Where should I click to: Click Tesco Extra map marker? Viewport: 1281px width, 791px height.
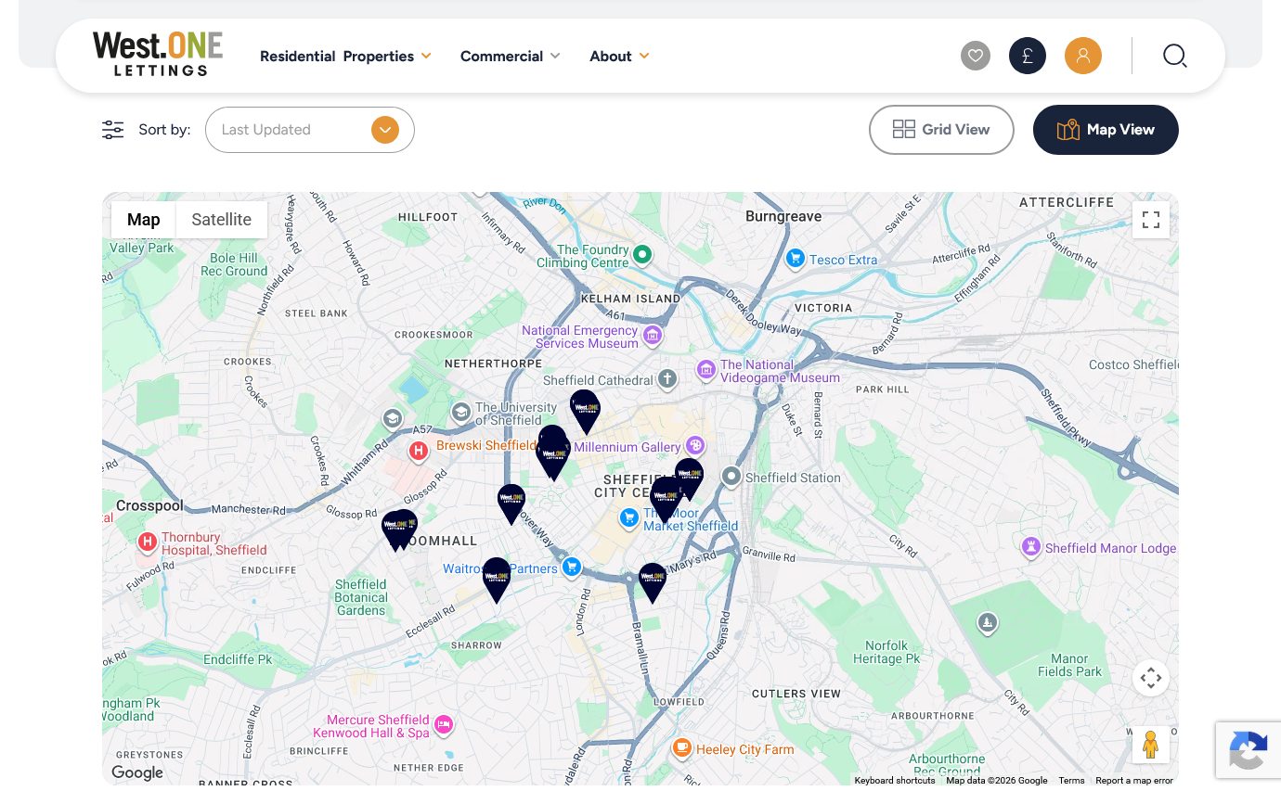point(795,259)
